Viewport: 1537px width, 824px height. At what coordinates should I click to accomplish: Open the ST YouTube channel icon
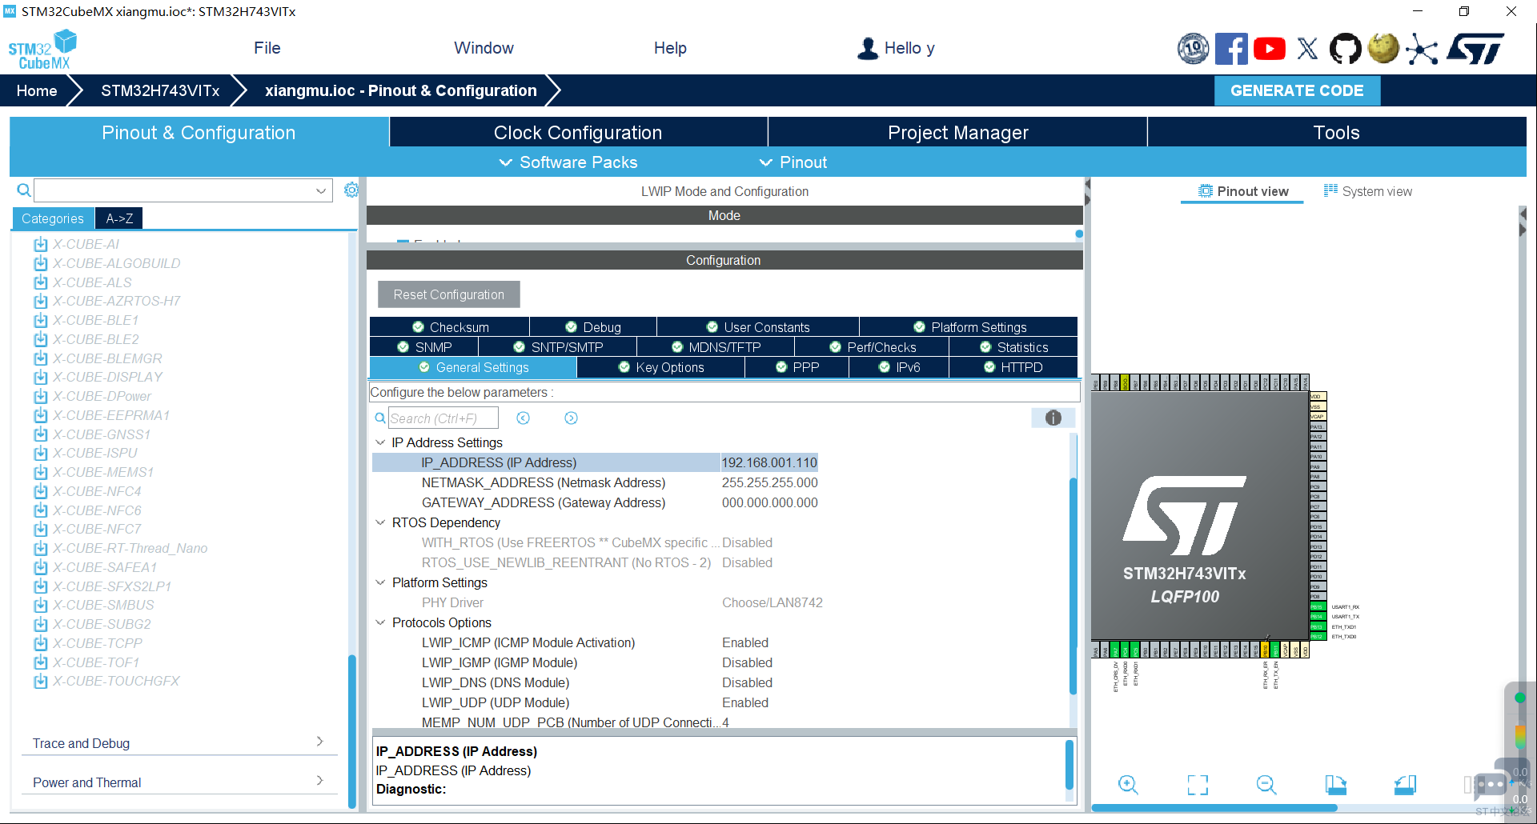[1270, 49]
